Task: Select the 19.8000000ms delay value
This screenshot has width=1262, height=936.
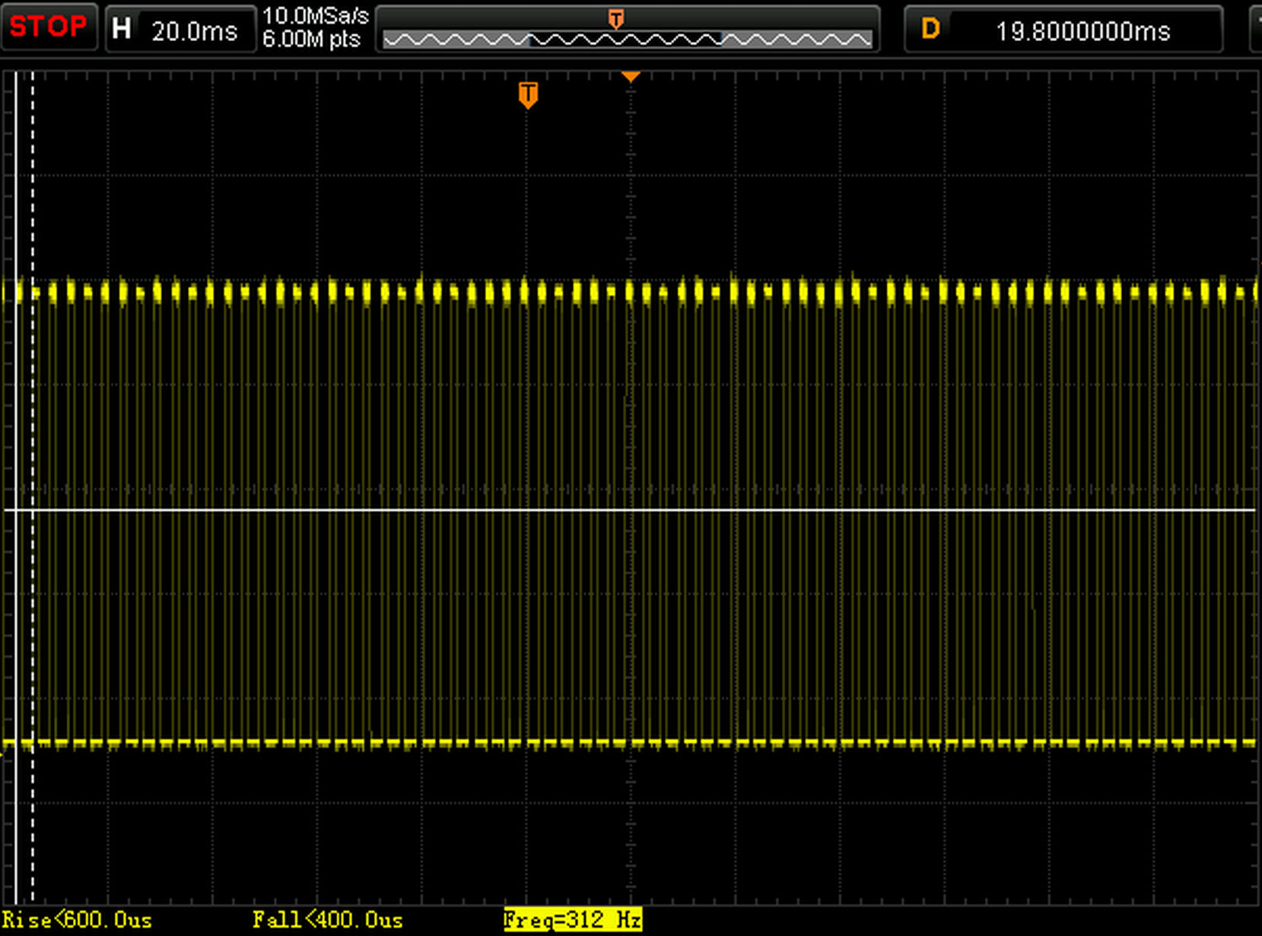Action: pyautogui.click(x=1082, y=32)
